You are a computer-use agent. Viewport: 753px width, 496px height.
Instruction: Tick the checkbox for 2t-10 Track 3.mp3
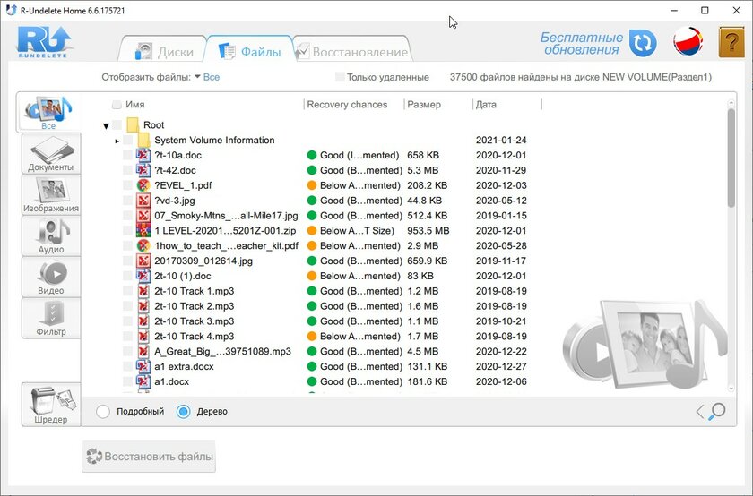click(127, 321)
